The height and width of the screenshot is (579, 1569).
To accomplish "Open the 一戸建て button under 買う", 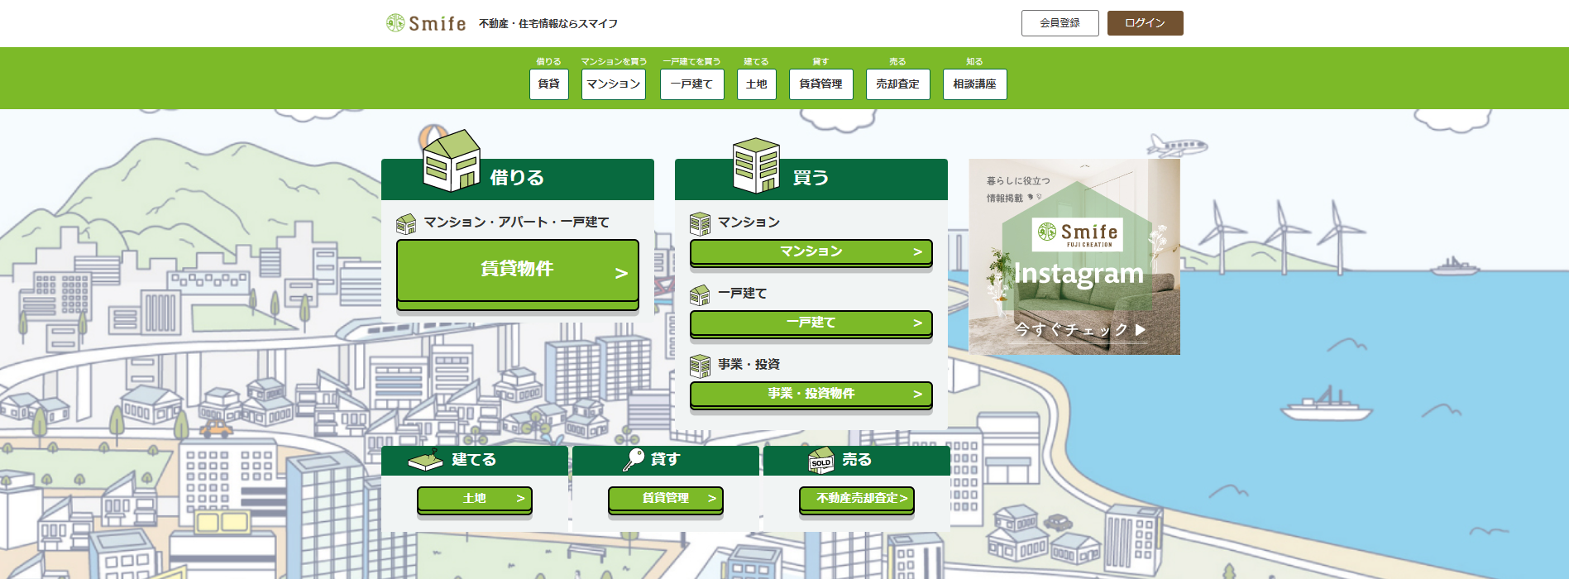I will tap(811, 324).
